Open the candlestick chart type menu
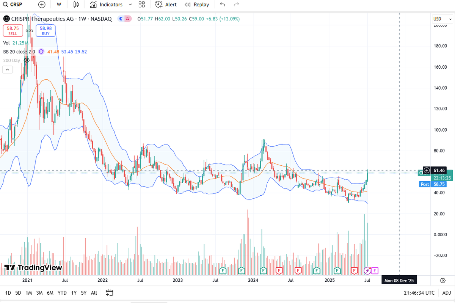Viewport: 455px width, 303px height. tap(76, 5)
